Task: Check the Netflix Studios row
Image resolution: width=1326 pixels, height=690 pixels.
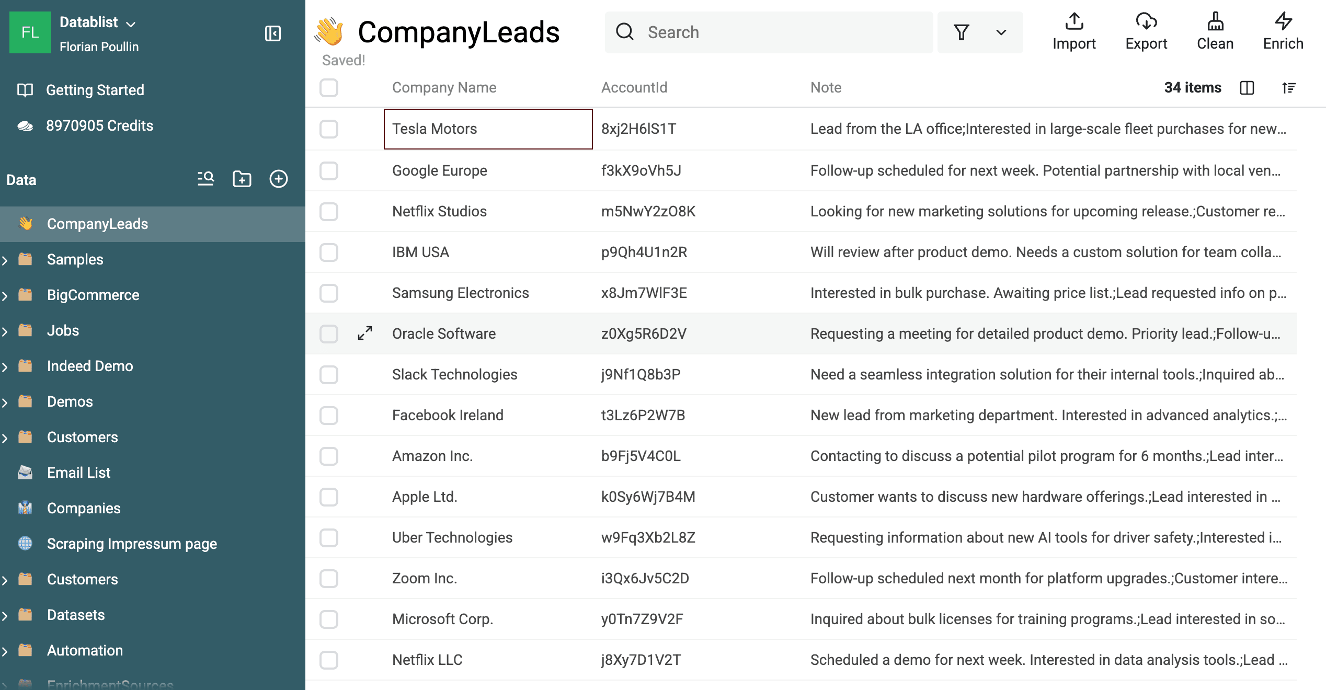Action: click(x=328, y=211)
